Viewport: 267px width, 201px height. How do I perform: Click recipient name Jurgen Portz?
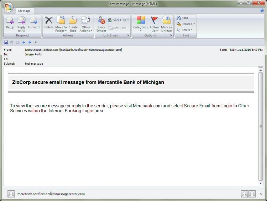click(33, 54)
